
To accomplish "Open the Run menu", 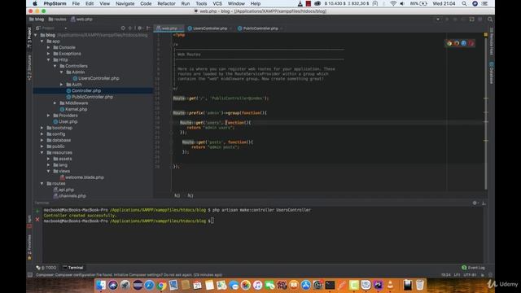I will pyautogui.click(x=186, y=3).
